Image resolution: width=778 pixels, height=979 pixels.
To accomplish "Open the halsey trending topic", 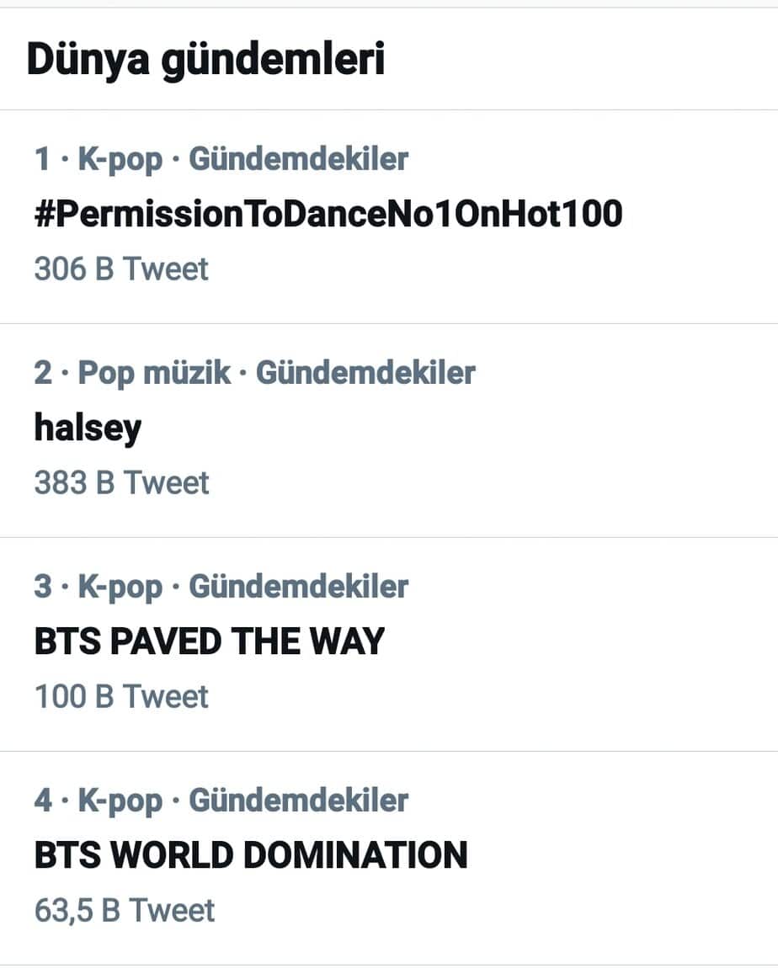I will tap(88, 428).
